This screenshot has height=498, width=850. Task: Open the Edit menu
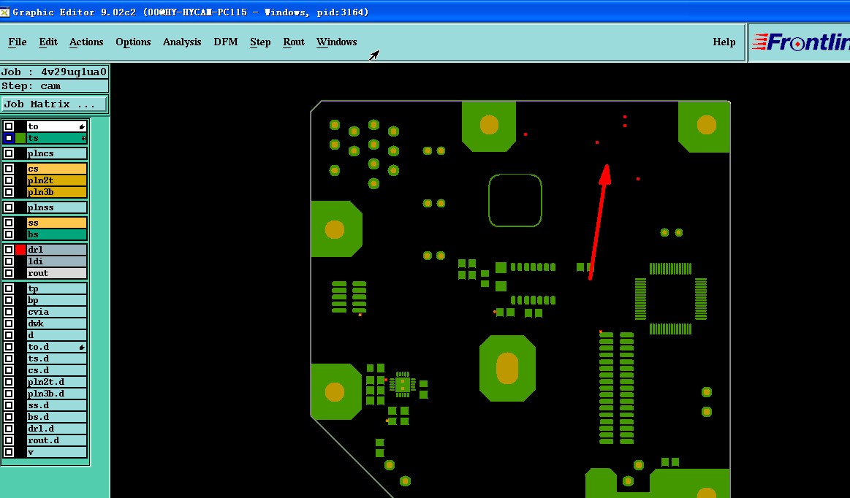tap(48, 42)
